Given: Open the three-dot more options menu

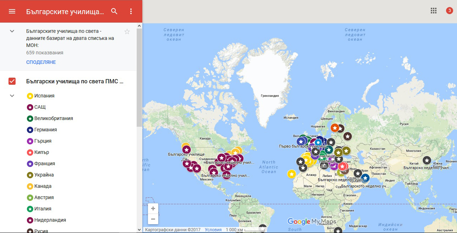Looking at the screenshot, I should 131,11.
